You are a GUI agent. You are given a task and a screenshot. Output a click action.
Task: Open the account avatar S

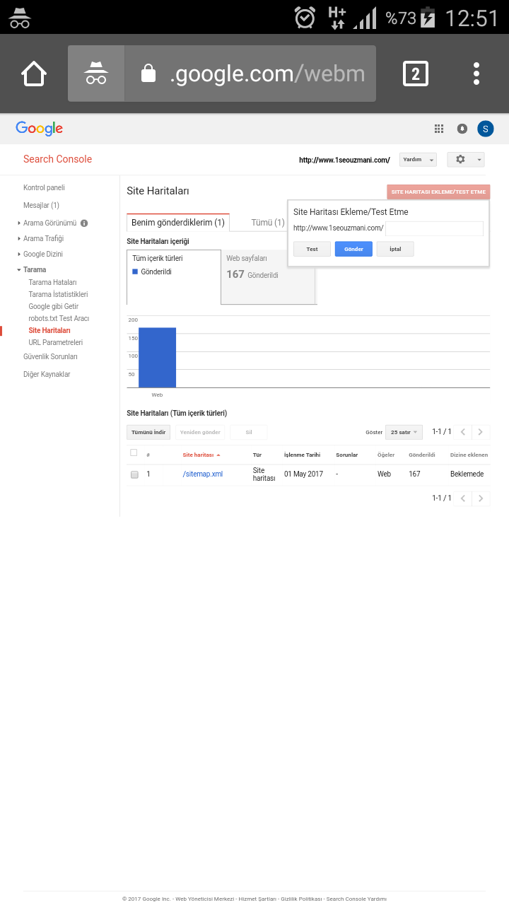point(485,129)
